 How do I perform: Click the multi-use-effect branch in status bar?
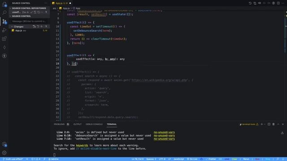point(13,159)
